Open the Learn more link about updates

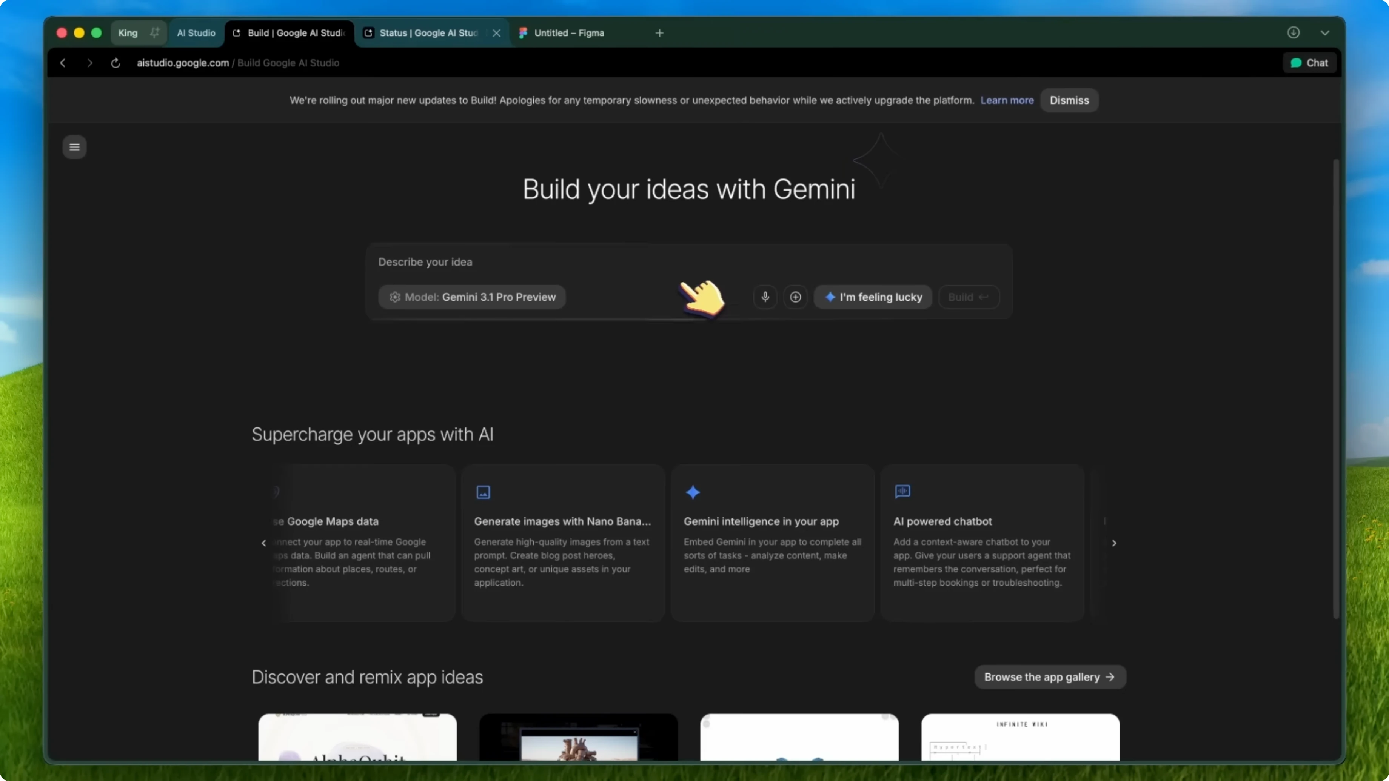pyautogui.click(x=1007, y=100)
